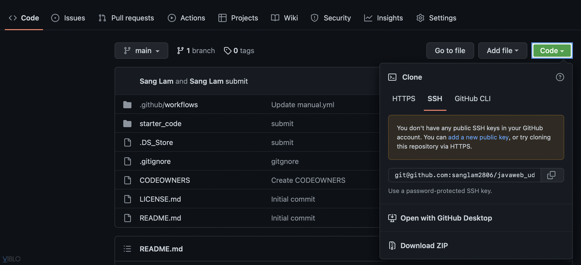Open the main branch selector dropdown
The image size is (581, 265).
click(x=141, y=51)
